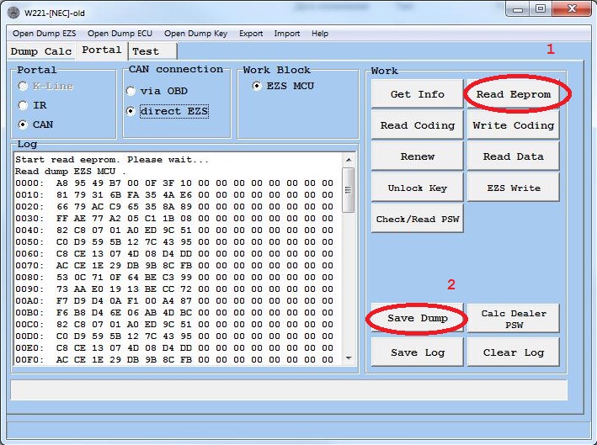Click log line 'Read dump EZS MCU .'
Screen dimensions: 597x445
click(x=71, y=172)
